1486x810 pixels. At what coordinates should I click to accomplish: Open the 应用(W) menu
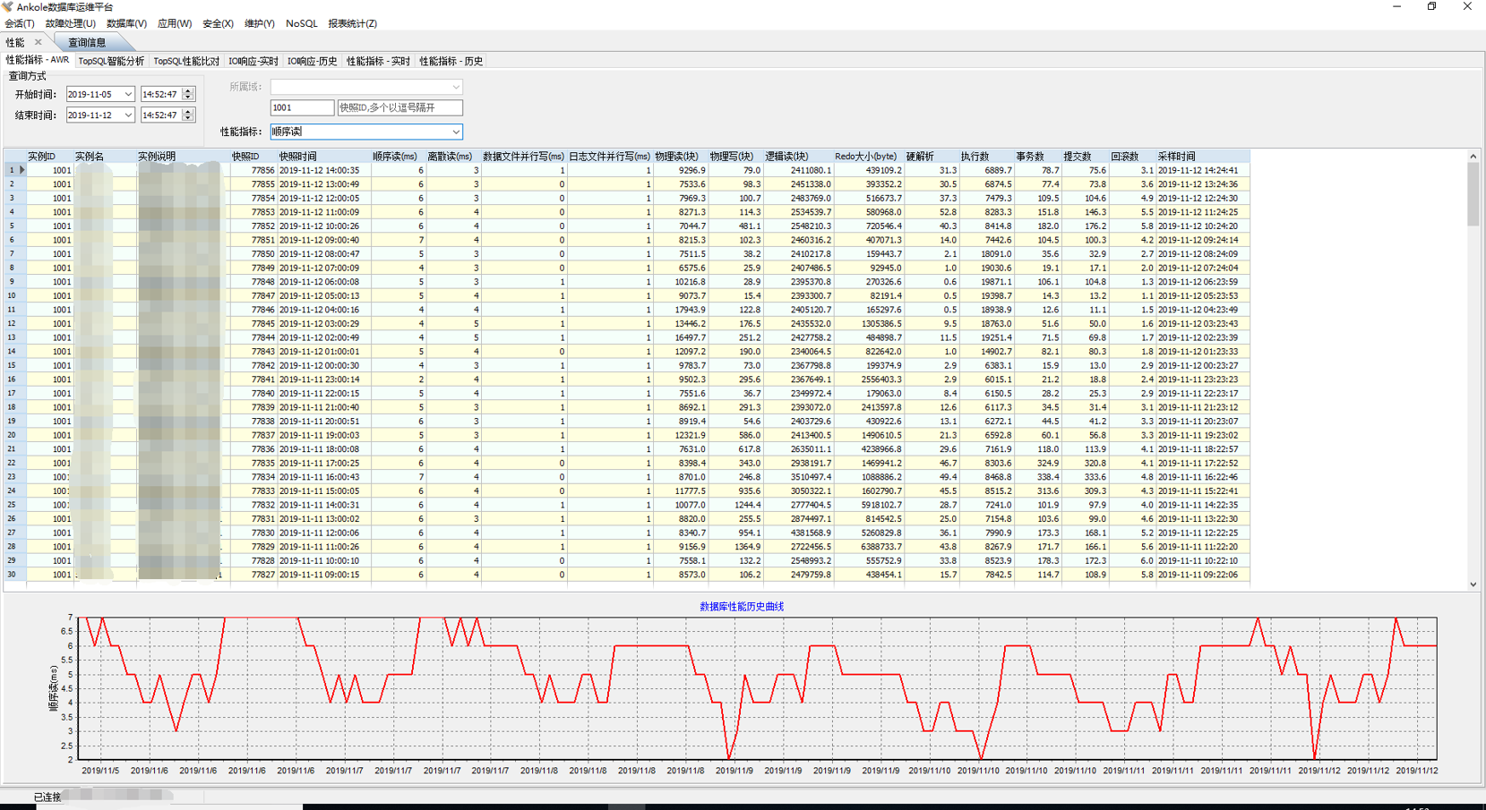pos(175,23)
